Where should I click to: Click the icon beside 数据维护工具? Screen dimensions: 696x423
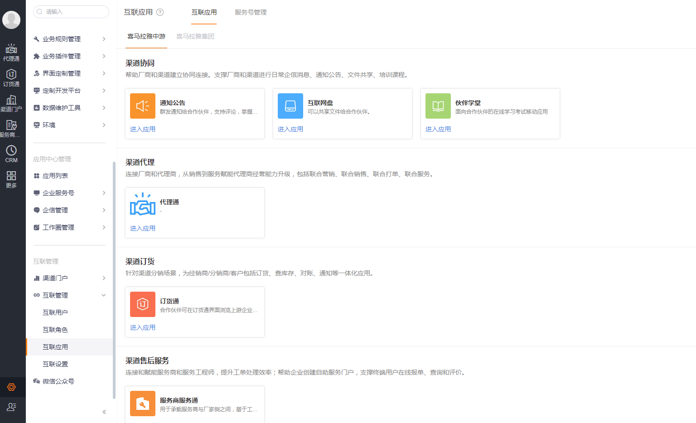click(37, 108)
